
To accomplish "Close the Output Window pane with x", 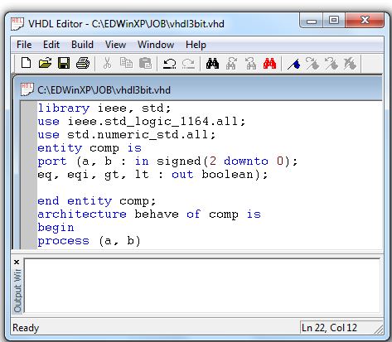I will click(x=17, y=262).
